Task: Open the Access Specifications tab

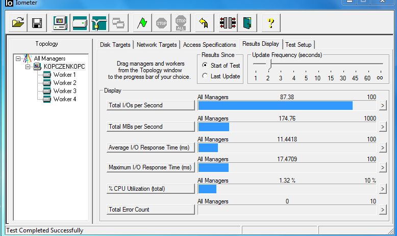Action: (209, 45)
